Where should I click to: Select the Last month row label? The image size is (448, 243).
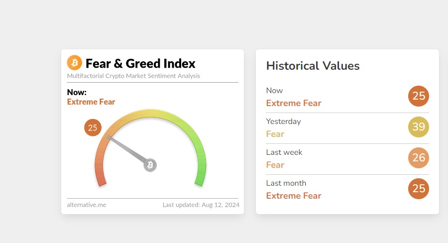pyautogui.click(x=286, y=183)
